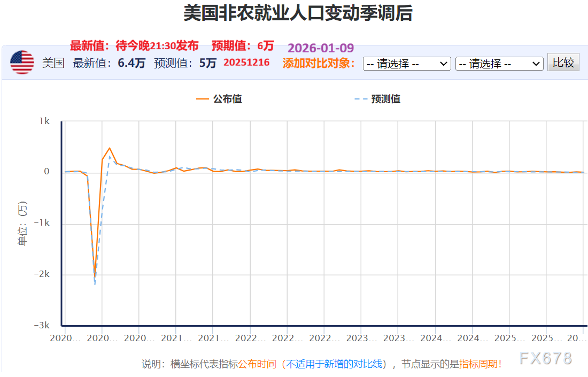Click the 2026-01-09 date text
588x377 pixels.
[320, 48]
